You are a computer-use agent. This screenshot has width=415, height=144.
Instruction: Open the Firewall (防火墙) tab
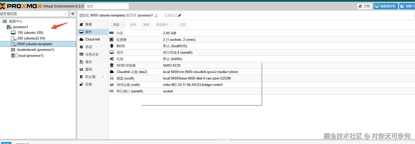pos(93,77)
